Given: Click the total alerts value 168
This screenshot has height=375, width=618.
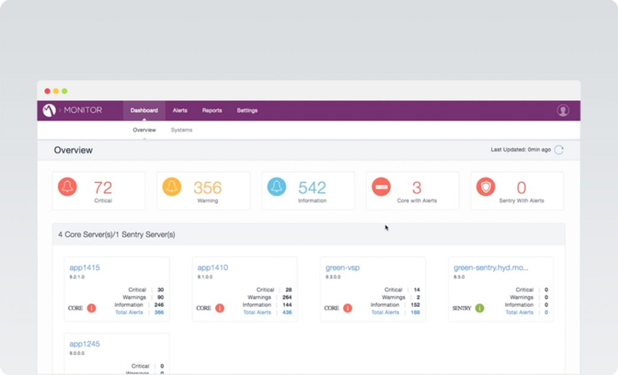Looking at the screenshot, I should [415, 312].
